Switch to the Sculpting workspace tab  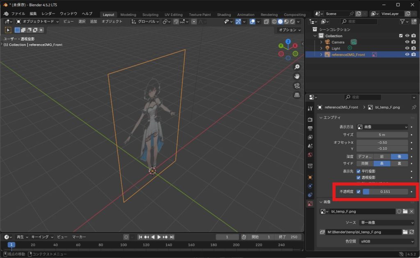tap(150, 15)
